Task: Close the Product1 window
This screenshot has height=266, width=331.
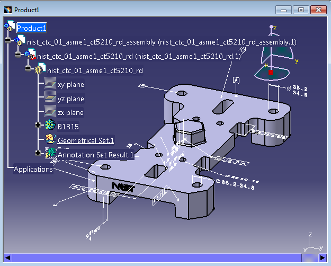Action: click(x=318, y=10)
